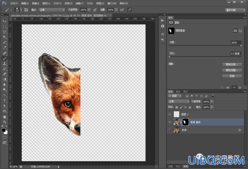This screenshot has width=248, height=169.
Task: Open the tool preset picker arrow
Action: point(11,10)
